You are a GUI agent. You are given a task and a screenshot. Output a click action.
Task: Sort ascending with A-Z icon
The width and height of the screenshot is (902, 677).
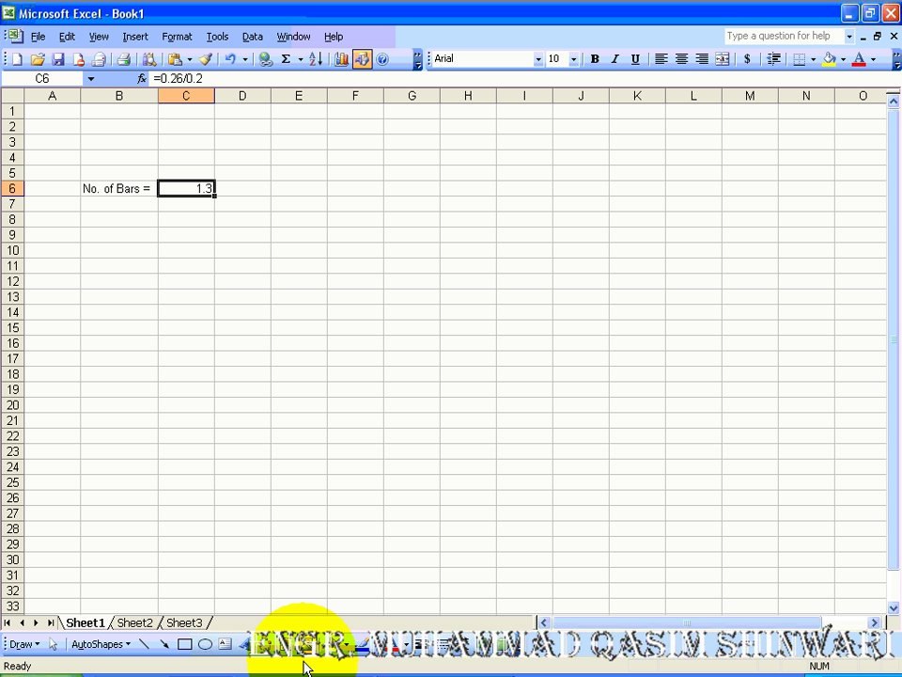click(316, 58)
